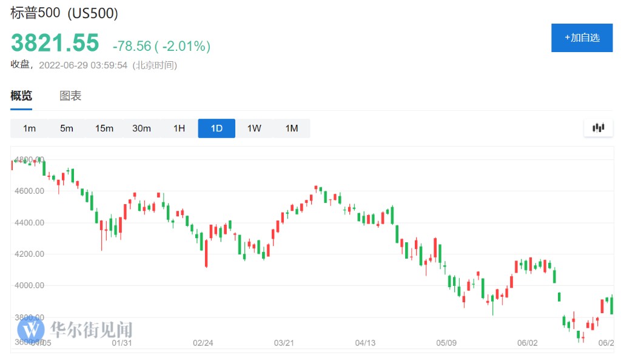The width and height of the screenshot is (621, 358).
Task: Select the 1D daily interval
Action: (217, 128)
